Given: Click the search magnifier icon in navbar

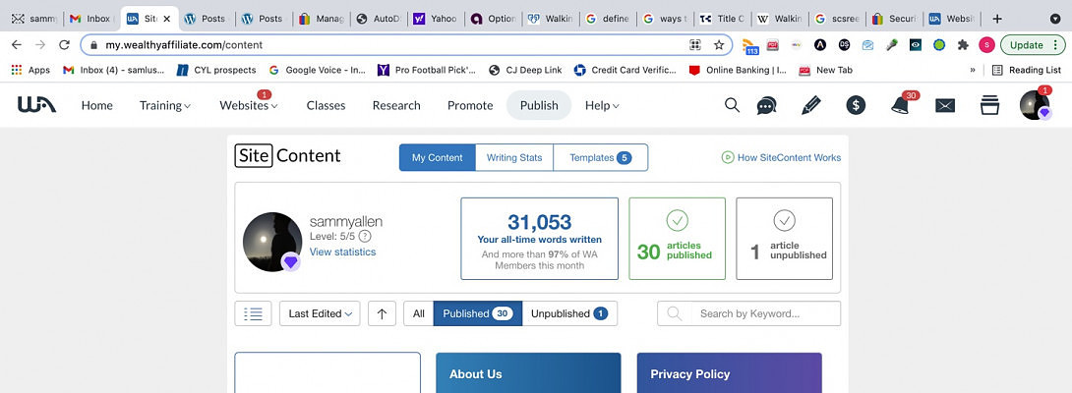Looking at the screenshot, I should click(x=732, y=106).
